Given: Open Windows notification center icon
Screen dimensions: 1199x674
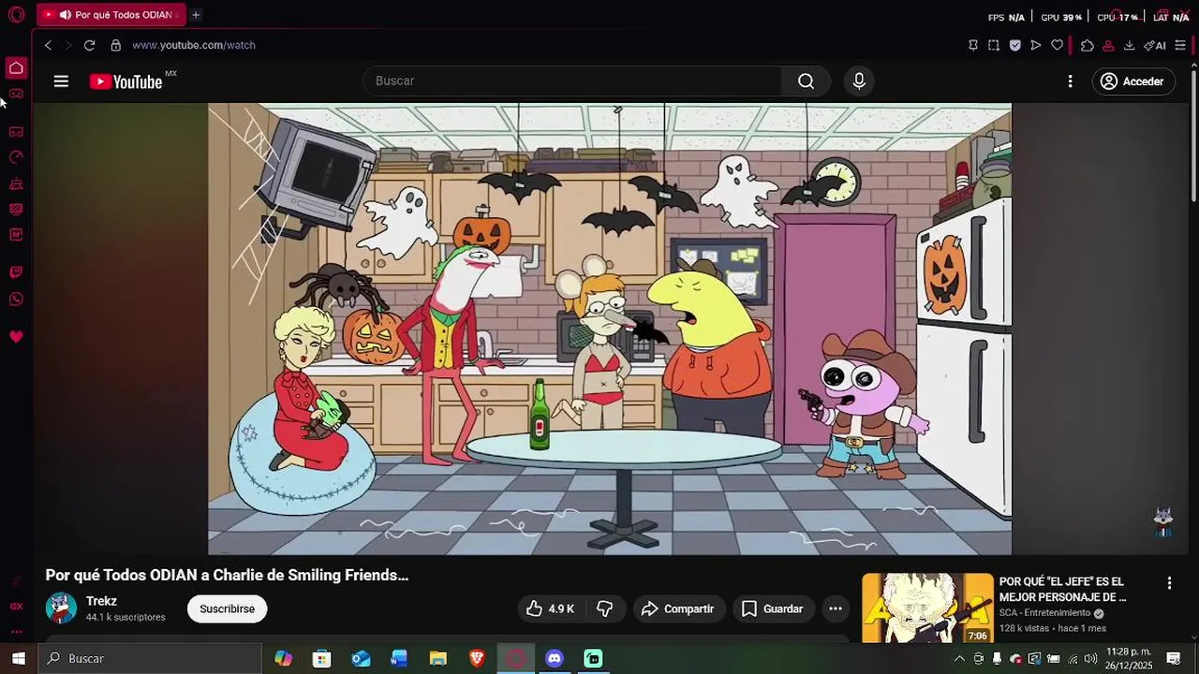Looking at the screenshot, I should (x=1174, y=659).
